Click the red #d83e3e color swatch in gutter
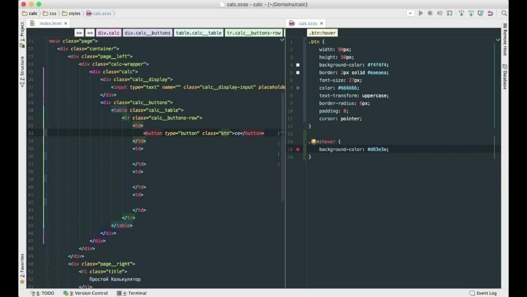 coord(298,150)
